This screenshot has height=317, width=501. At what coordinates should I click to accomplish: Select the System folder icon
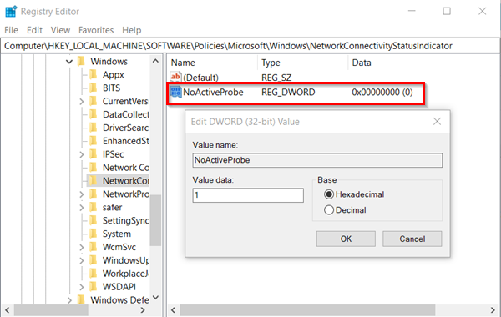tap(94, 234)
